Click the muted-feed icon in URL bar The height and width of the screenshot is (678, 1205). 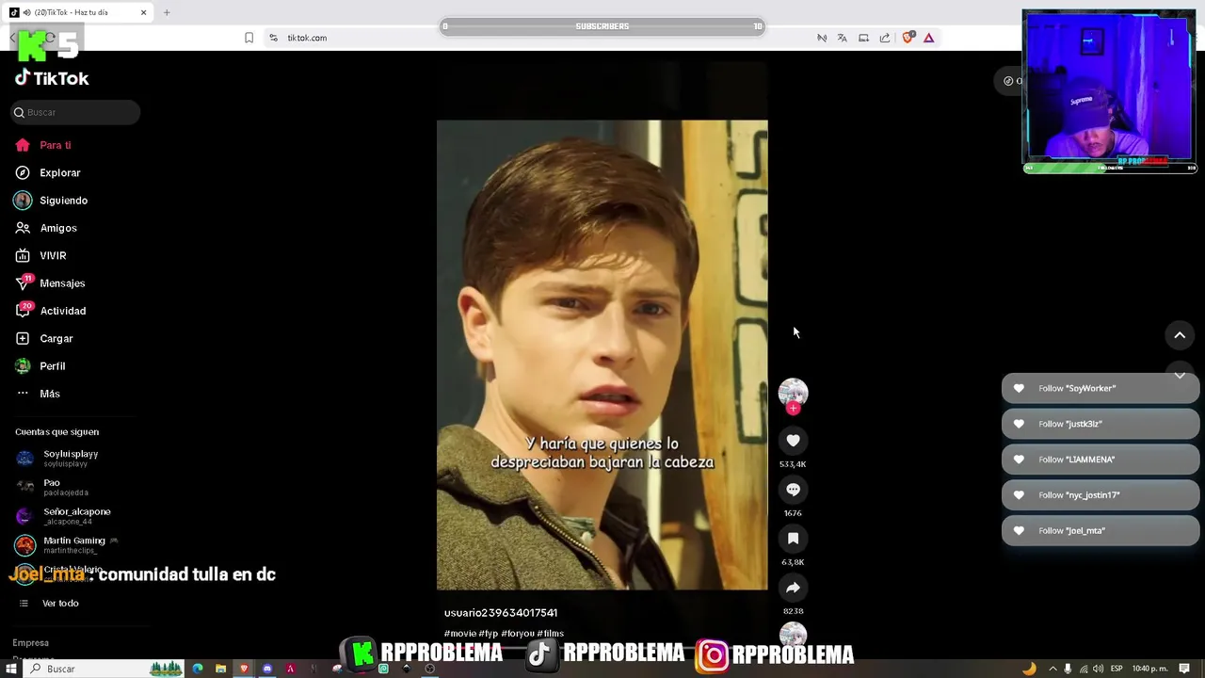pyautogui.click(x=822, y=38)
